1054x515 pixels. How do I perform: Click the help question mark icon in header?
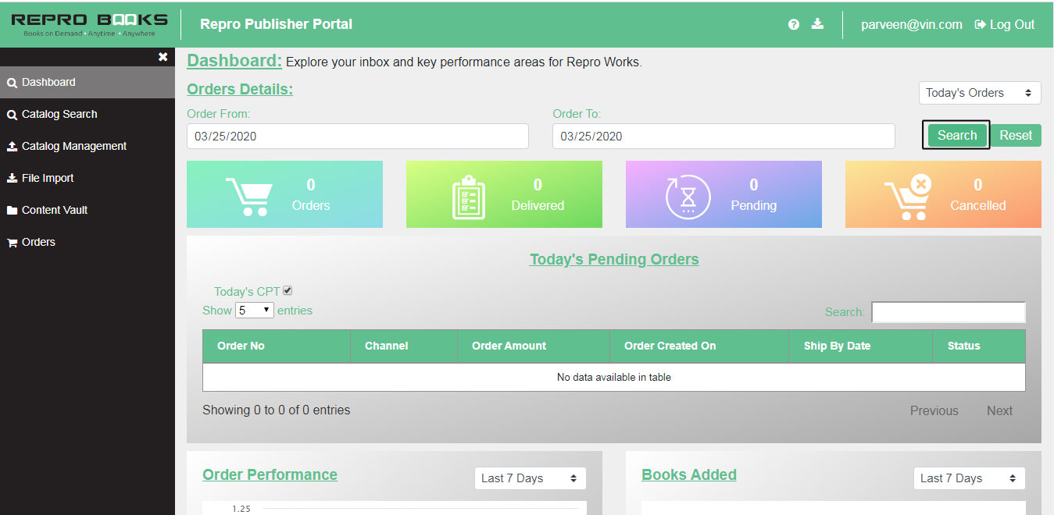click(794, 24)
